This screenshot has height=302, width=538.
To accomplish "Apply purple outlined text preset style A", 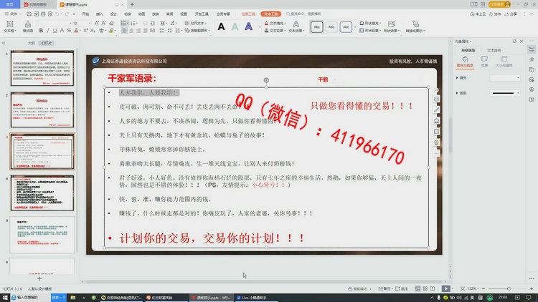I will [x=248, y=26].
